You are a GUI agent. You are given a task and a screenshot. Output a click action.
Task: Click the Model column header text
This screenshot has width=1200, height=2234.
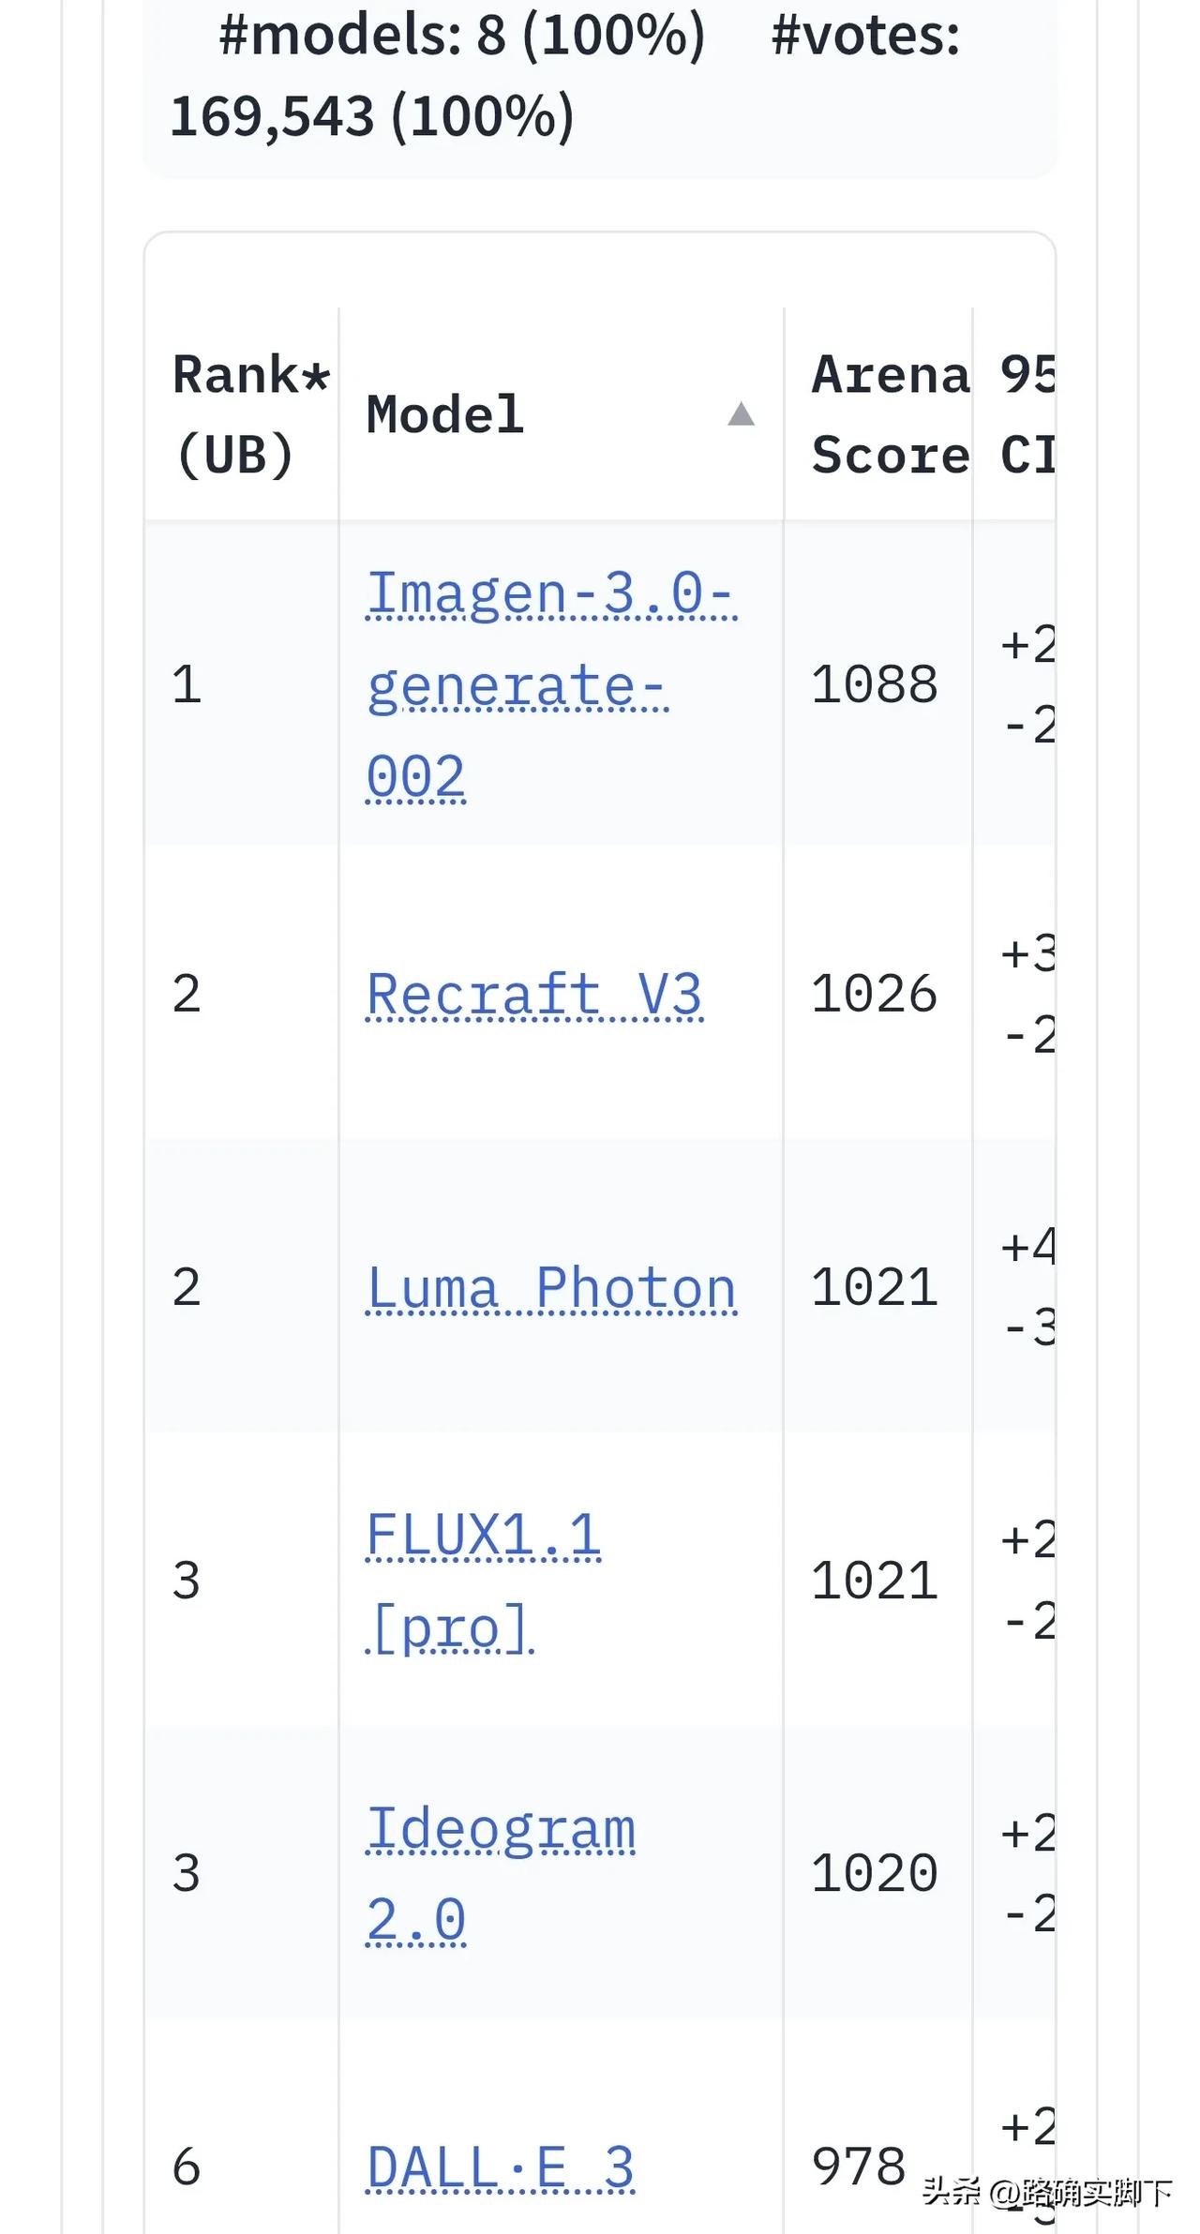click(444, 414)
